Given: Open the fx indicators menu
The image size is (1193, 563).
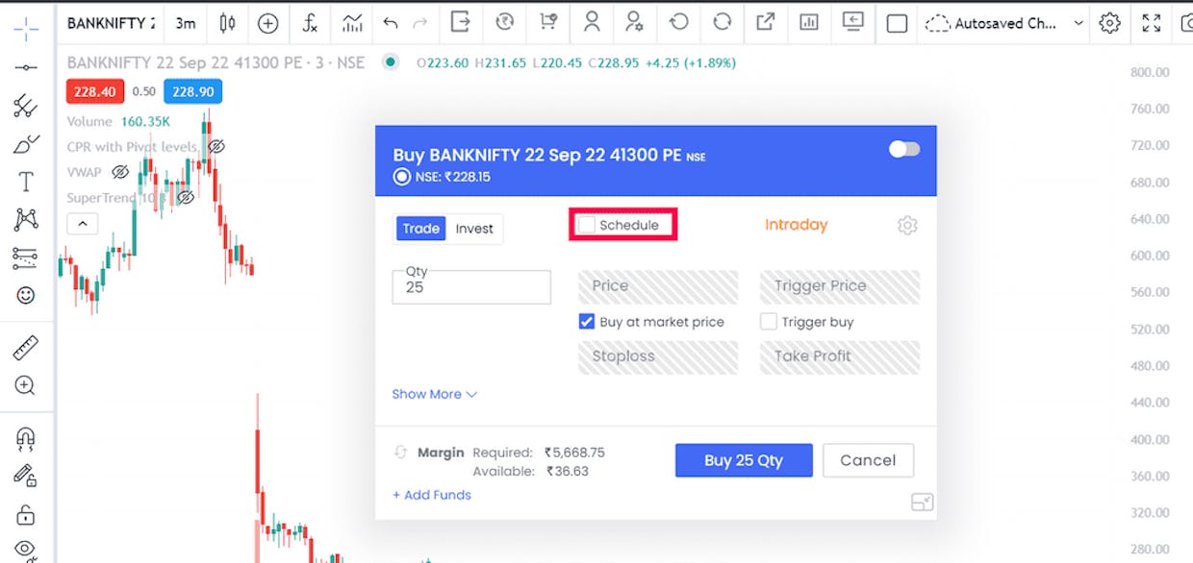Looking at the screenshot, I should (x=310, y=23).
